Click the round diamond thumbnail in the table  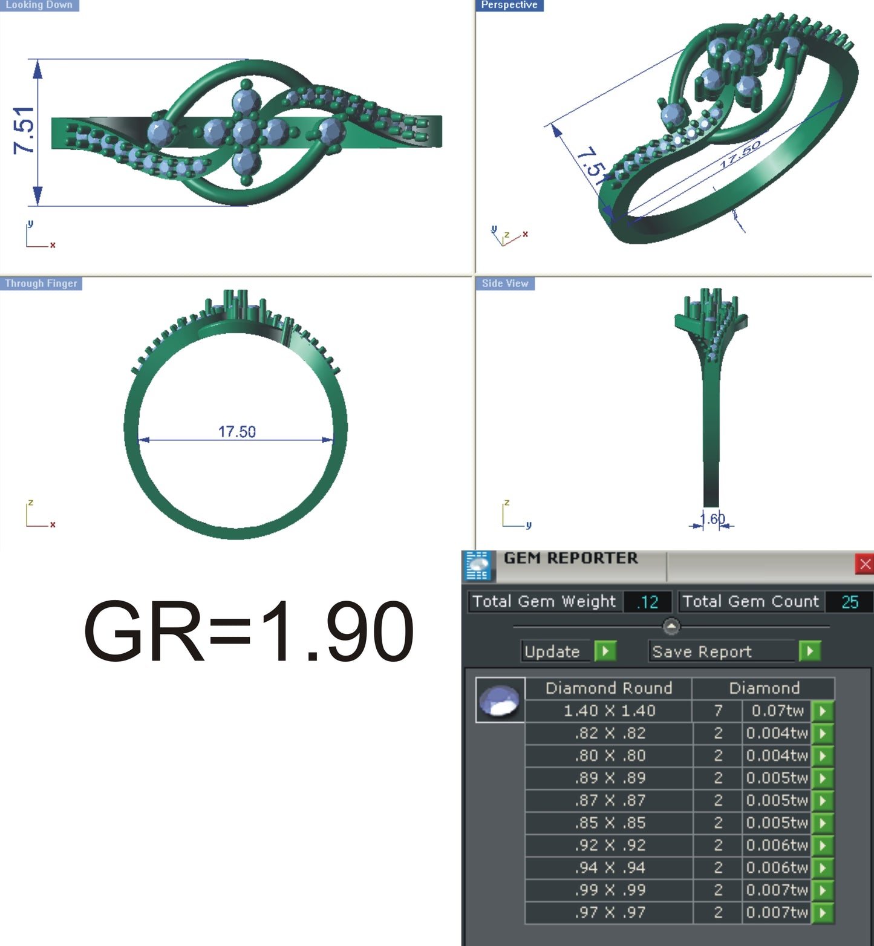click(501, 702)
